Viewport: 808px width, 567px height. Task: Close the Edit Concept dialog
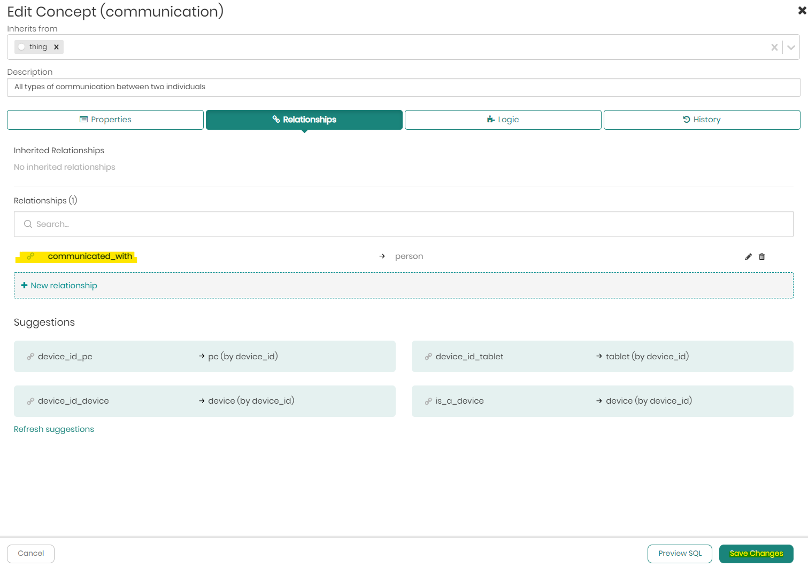point(802,11)
